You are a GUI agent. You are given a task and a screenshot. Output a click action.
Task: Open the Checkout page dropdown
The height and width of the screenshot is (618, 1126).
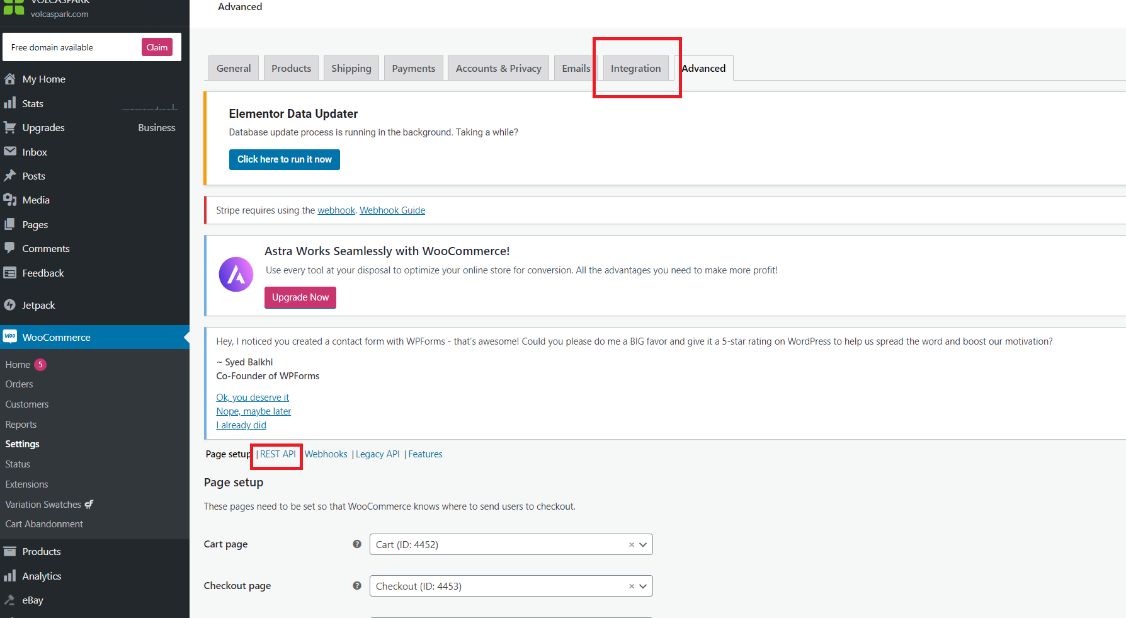click(511, 586)
